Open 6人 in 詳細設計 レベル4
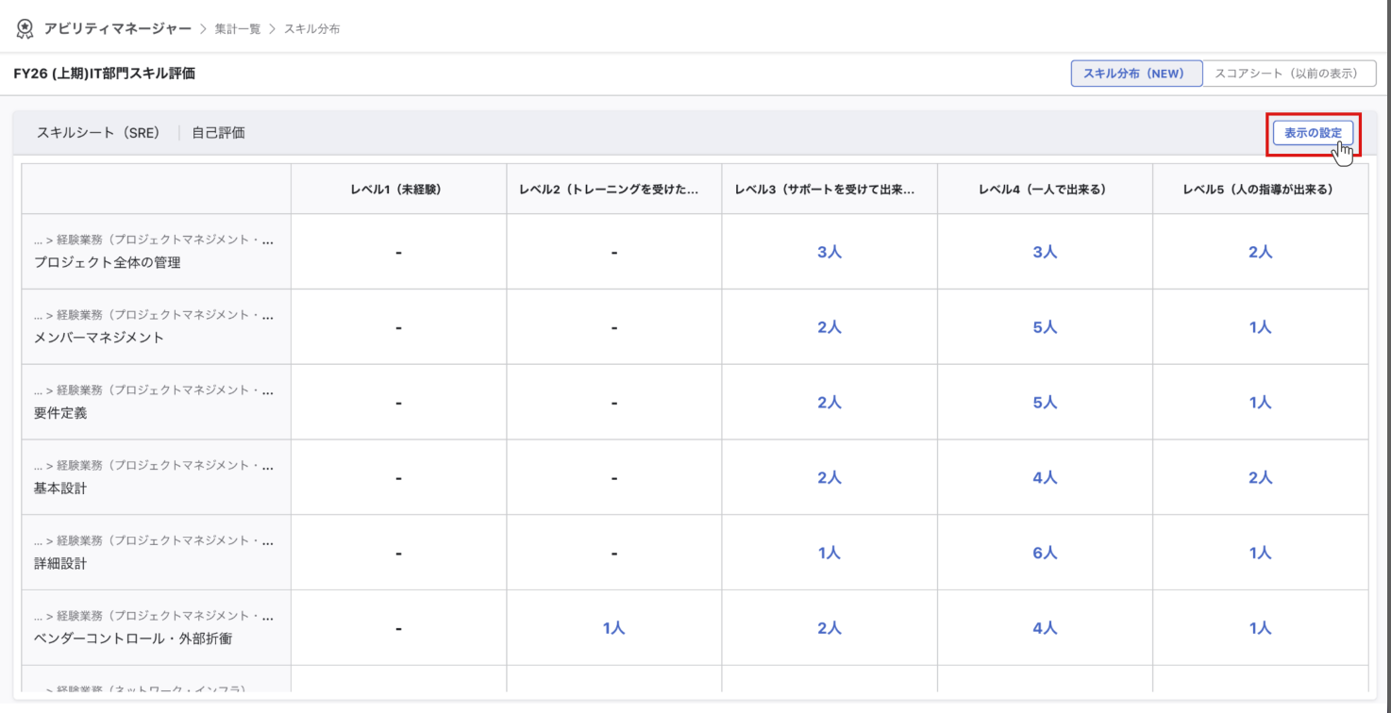Image resolution: width=1391 pixels, height=713 pixels. pos(1045,554)
